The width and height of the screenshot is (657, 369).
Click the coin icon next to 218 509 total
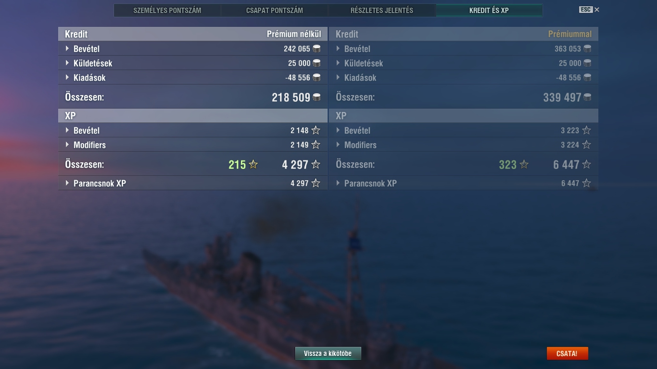click(x=316, y=97)
